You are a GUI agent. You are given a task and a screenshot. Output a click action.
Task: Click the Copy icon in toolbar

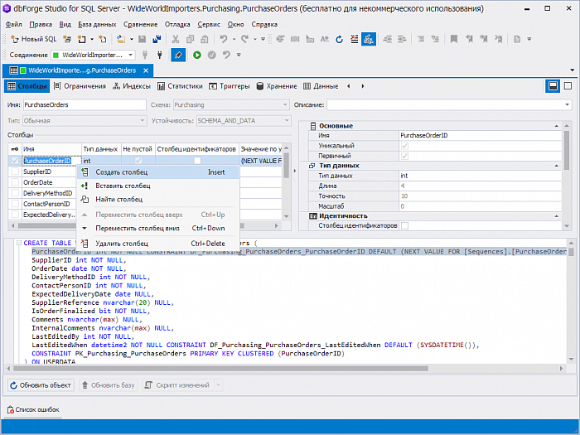pyautogui.click(x=190, y=39)
